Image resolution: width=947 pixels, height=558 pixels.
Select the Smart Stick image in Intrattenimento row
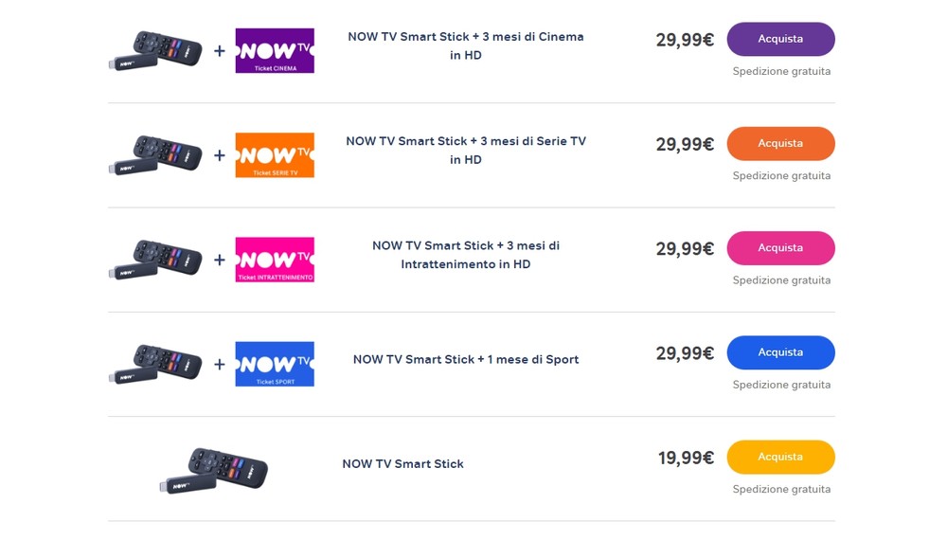(x=155, y=260)
